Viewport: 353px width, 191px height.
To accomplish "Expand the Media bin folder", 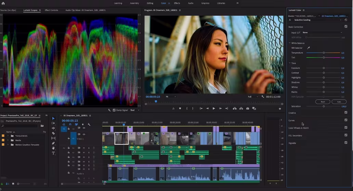I will click(x=8, y=140).
